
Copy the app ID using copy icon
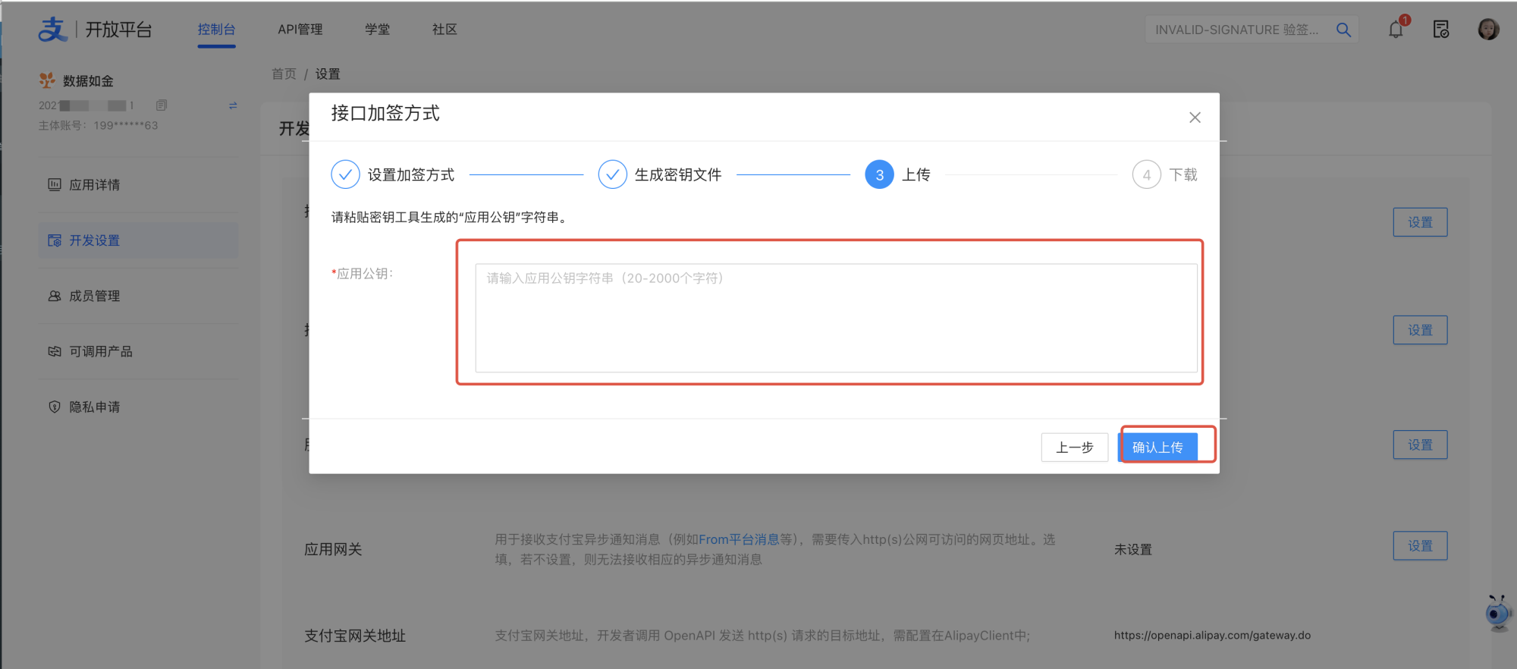coord(162,105)
